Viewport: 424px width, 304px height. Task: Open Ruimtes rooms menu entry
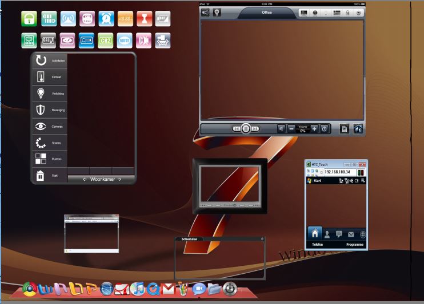pos(50,159)
